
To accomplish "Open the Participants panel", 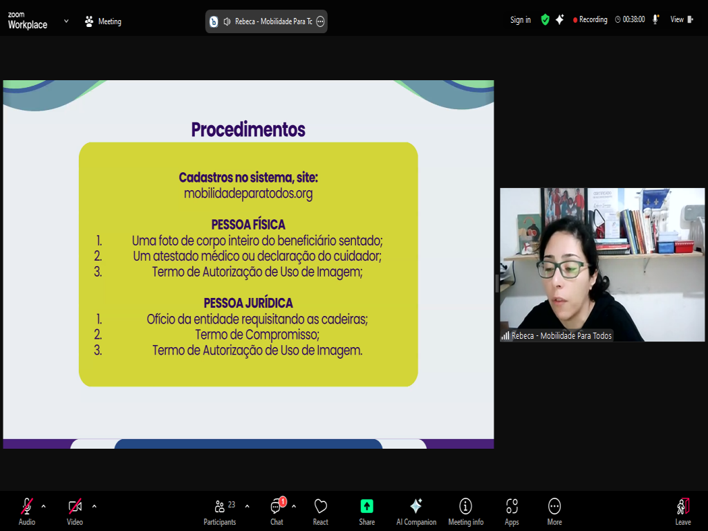I will (219, 510).
